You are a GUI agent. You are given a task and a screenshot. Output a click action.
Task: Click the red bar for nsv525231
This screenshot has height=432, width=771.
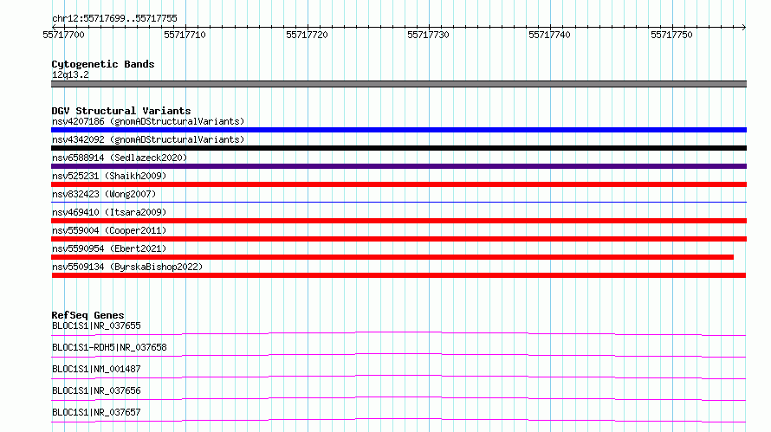pyautogui.click(x=398, y=184)
